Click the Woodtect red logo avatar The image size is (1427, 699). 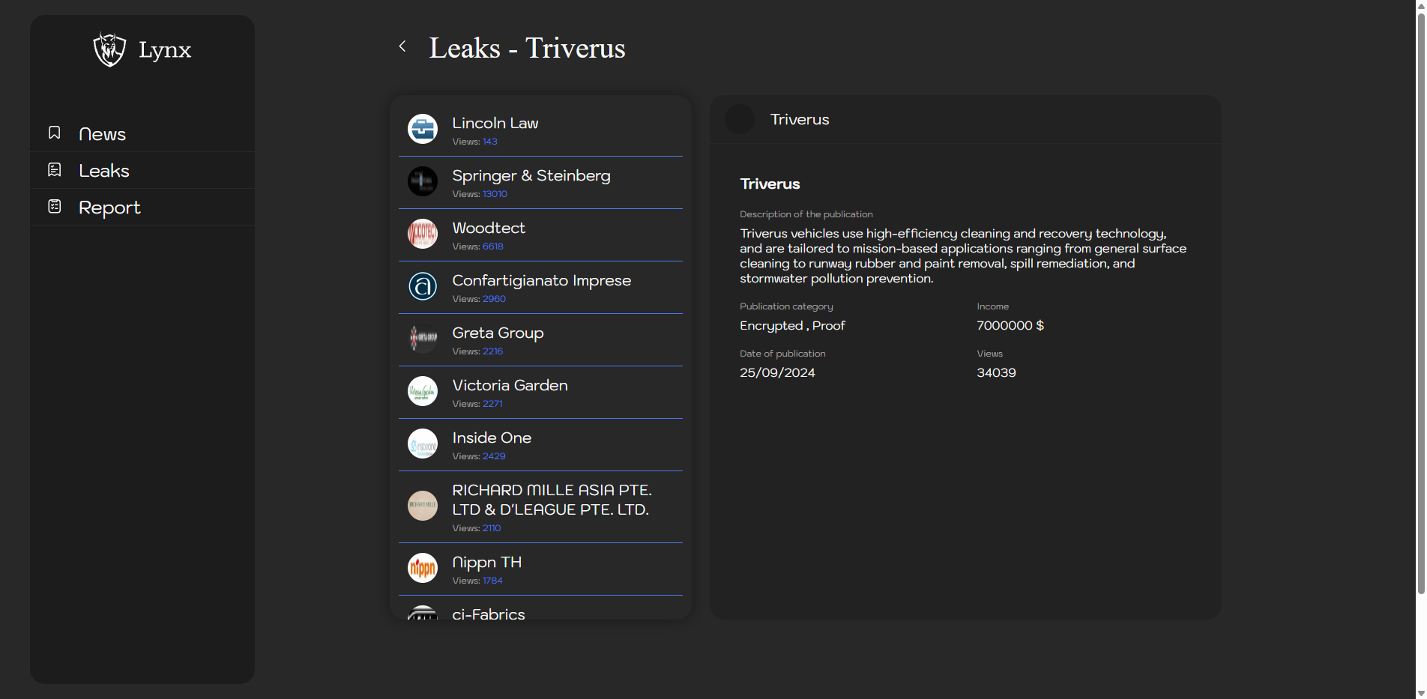(x=423, y=234)
